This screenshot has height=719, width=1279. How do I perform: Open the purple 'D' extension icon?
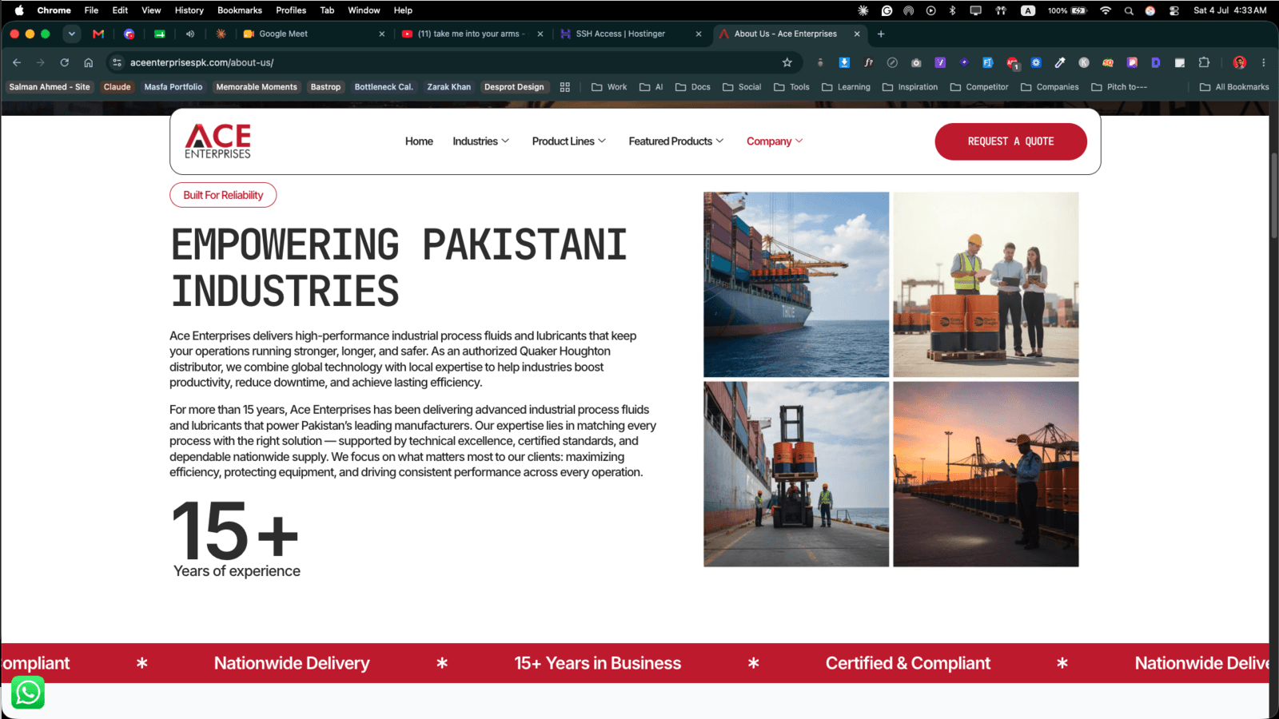(1156, 62)
